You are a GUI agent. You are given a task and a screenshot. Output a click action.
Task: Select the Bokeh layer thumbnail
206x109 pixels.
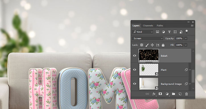coord(149,56)
